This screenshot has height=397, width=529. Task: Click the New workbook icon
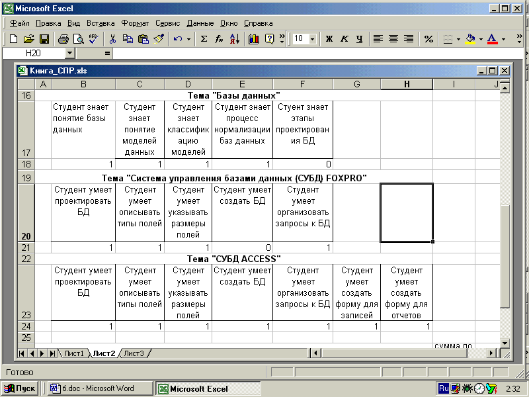(13, 39)
